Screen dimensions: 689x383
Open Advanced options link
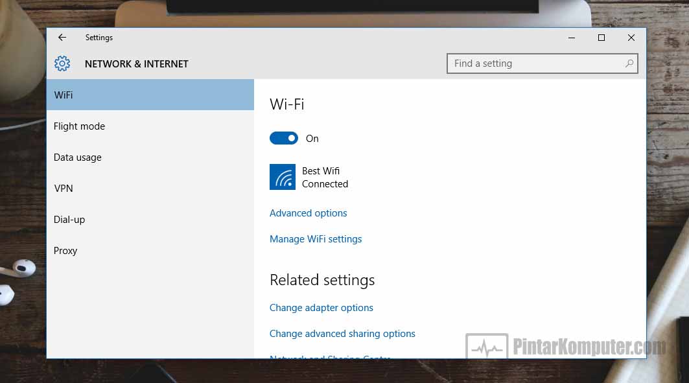click(308, 213)
